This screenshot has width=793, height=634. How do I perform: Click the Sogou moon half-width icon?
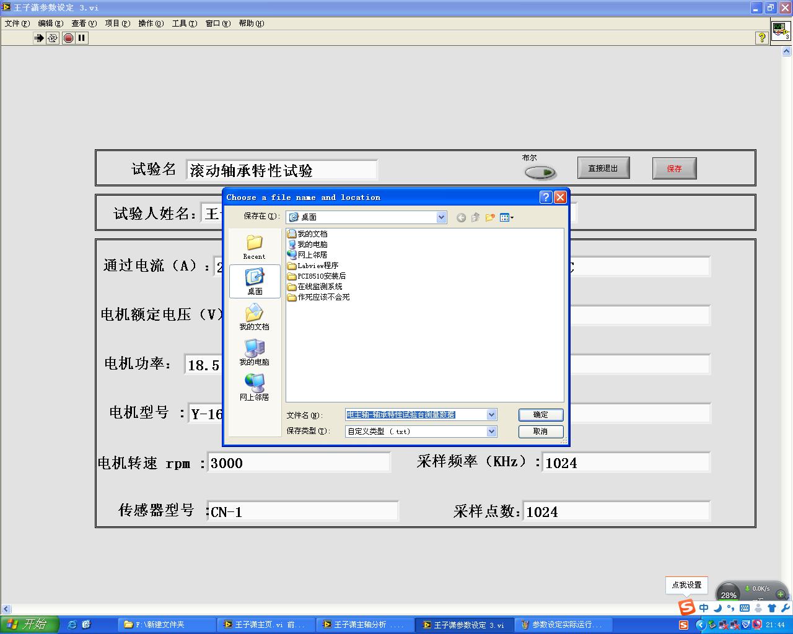point(717,608)
